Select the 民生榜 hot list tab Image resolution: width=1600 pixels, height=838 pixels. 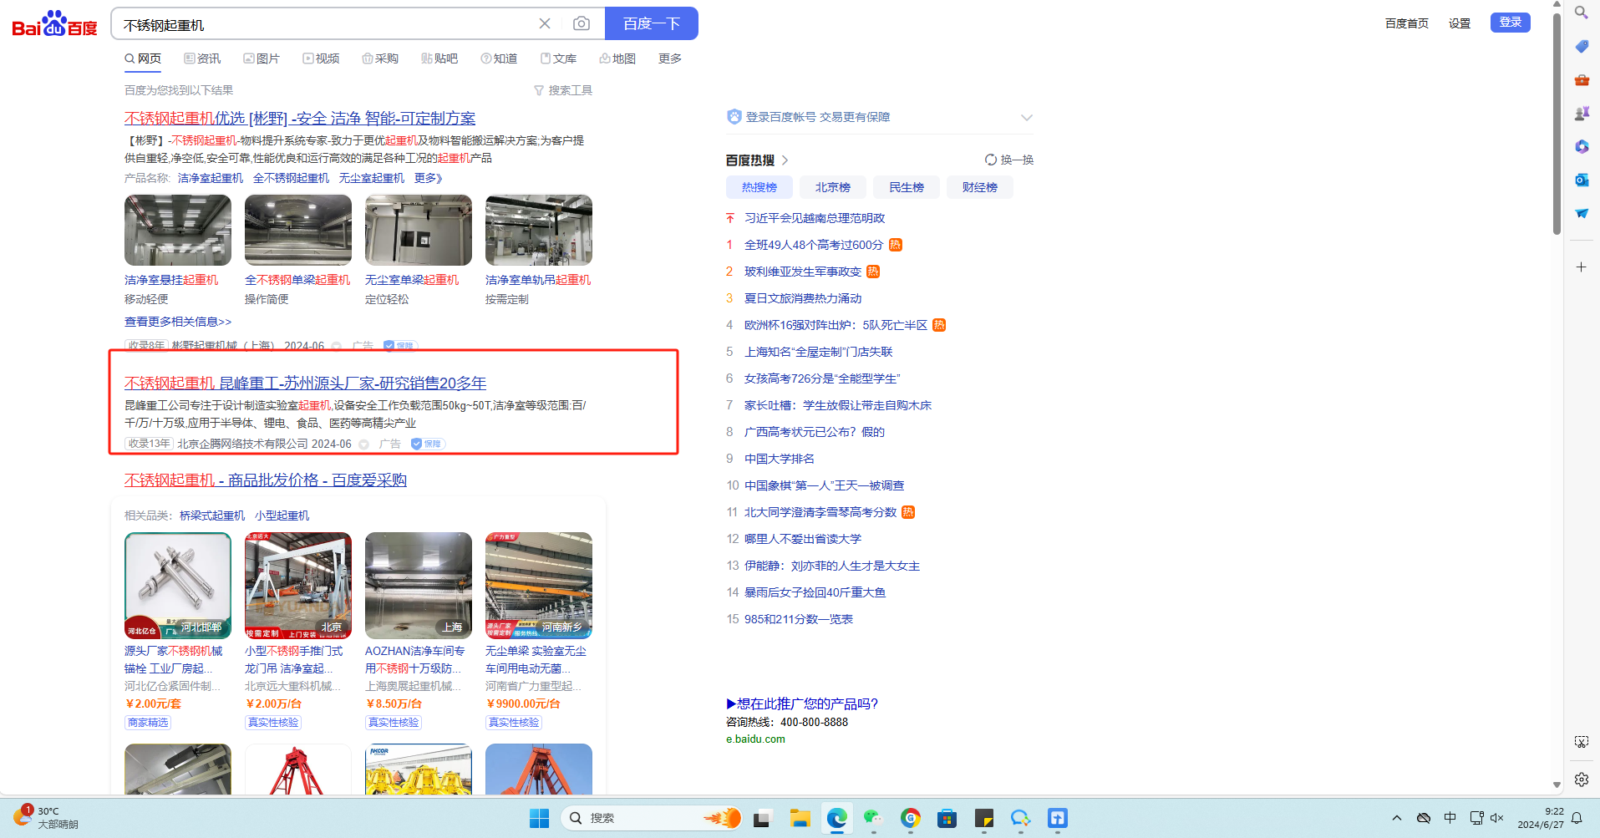907,187
